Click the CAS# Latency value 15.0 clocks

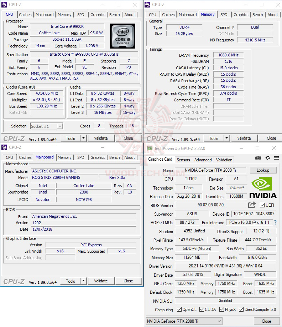click(228, 68)
